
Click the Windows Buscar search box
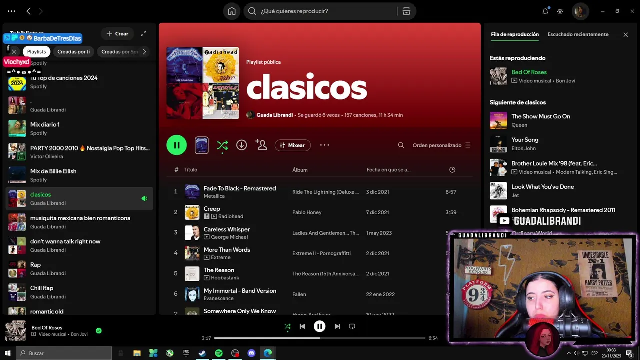pos(64,353)
